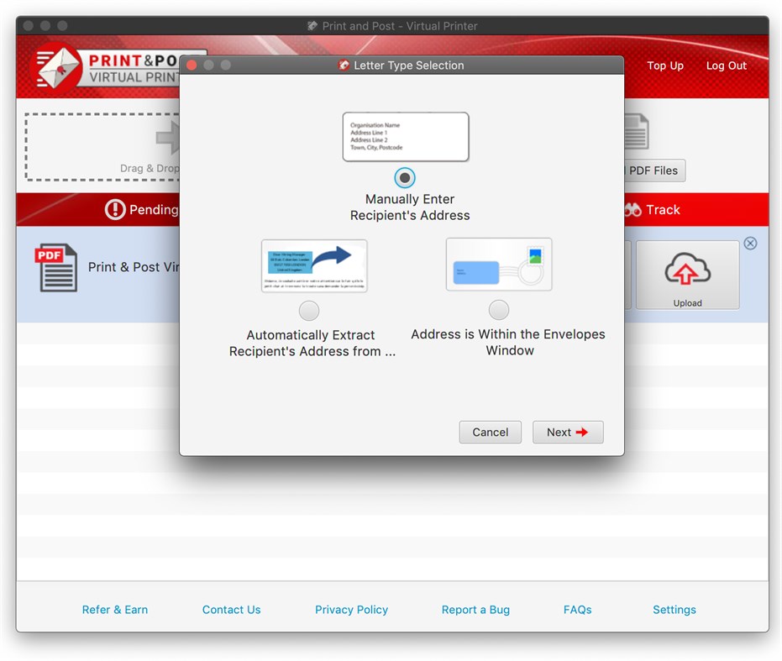Click the manually entered address preview image

pyautogui.click(x=406, y=137)
